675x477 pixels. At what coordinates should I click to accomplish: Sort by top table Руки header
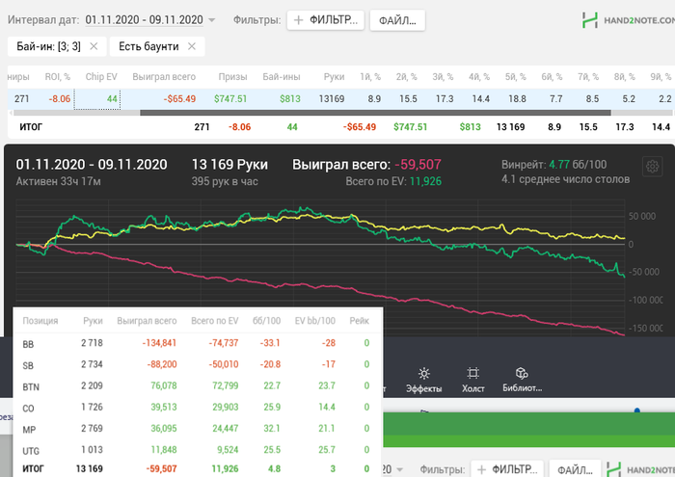click(x=334, y=76)
